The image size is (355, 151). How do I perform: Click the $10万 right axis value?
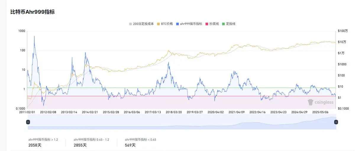[342, 42]
